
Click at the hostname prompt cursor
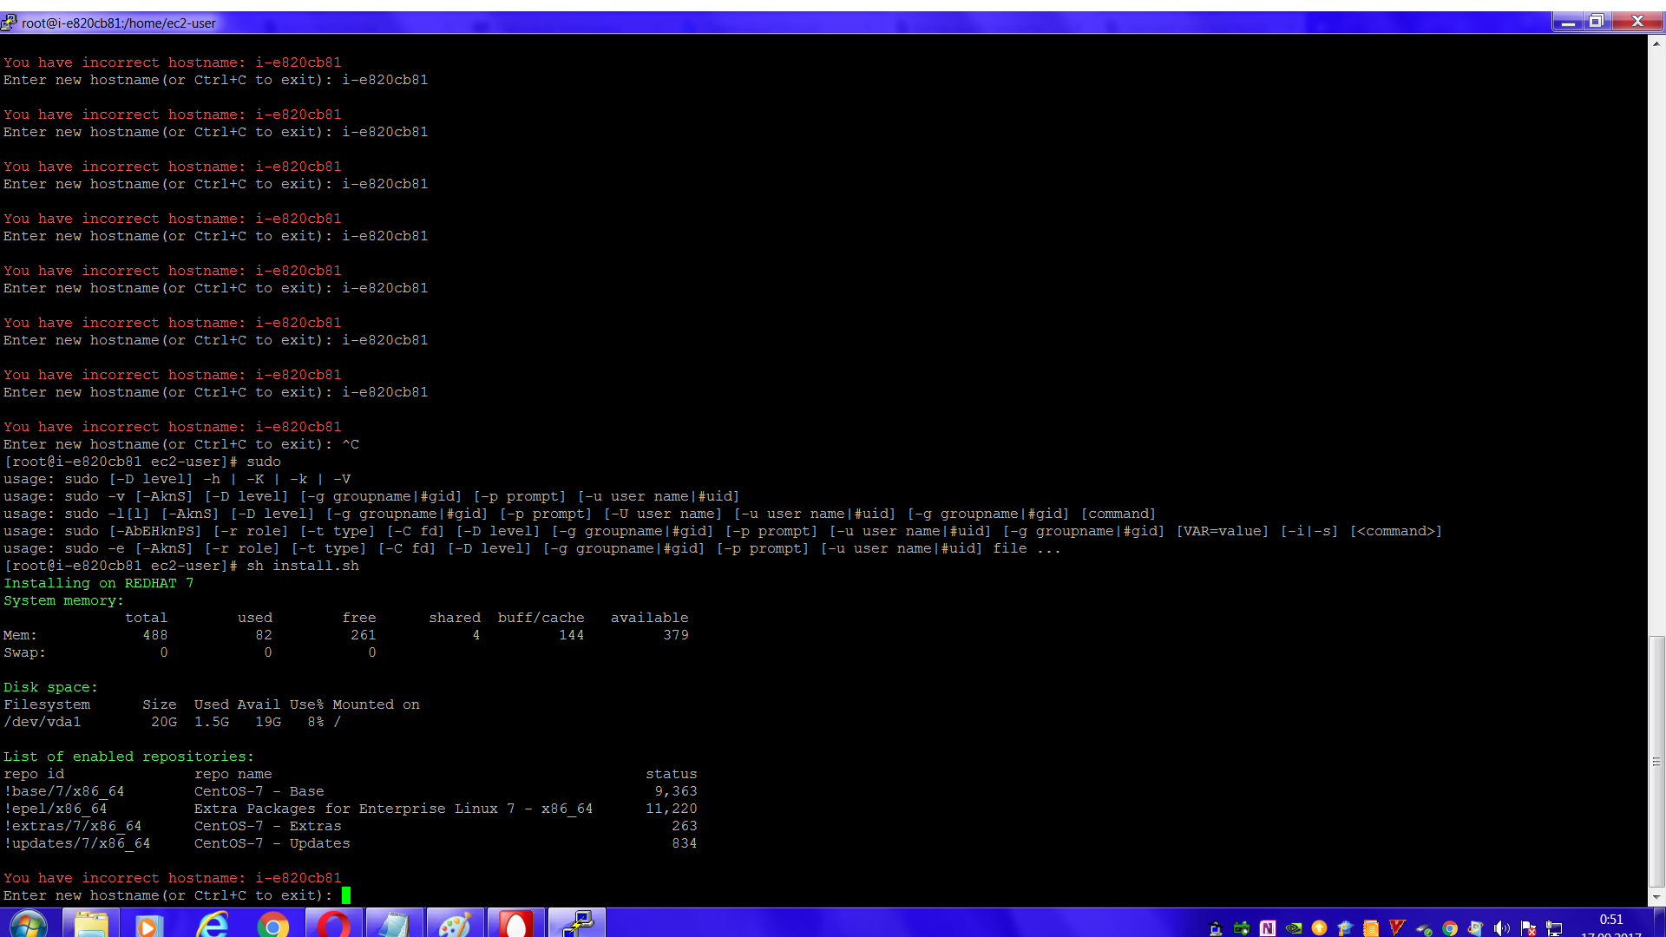click(346, 895)
